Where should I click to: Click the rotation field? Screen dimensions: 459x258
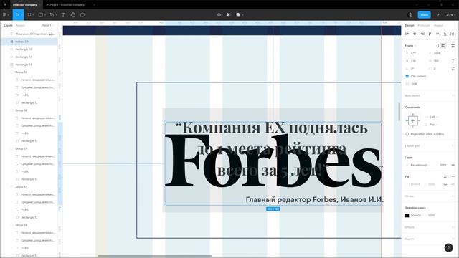pyautogui.click(x=416, y=69)
